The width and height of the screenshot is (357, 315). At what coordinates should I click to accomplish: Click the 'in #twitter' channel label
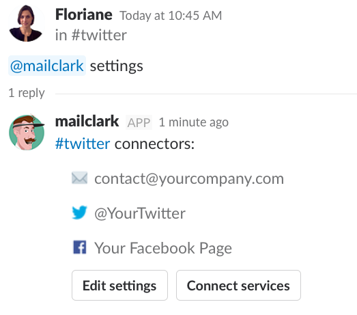[x=91, y=35]
